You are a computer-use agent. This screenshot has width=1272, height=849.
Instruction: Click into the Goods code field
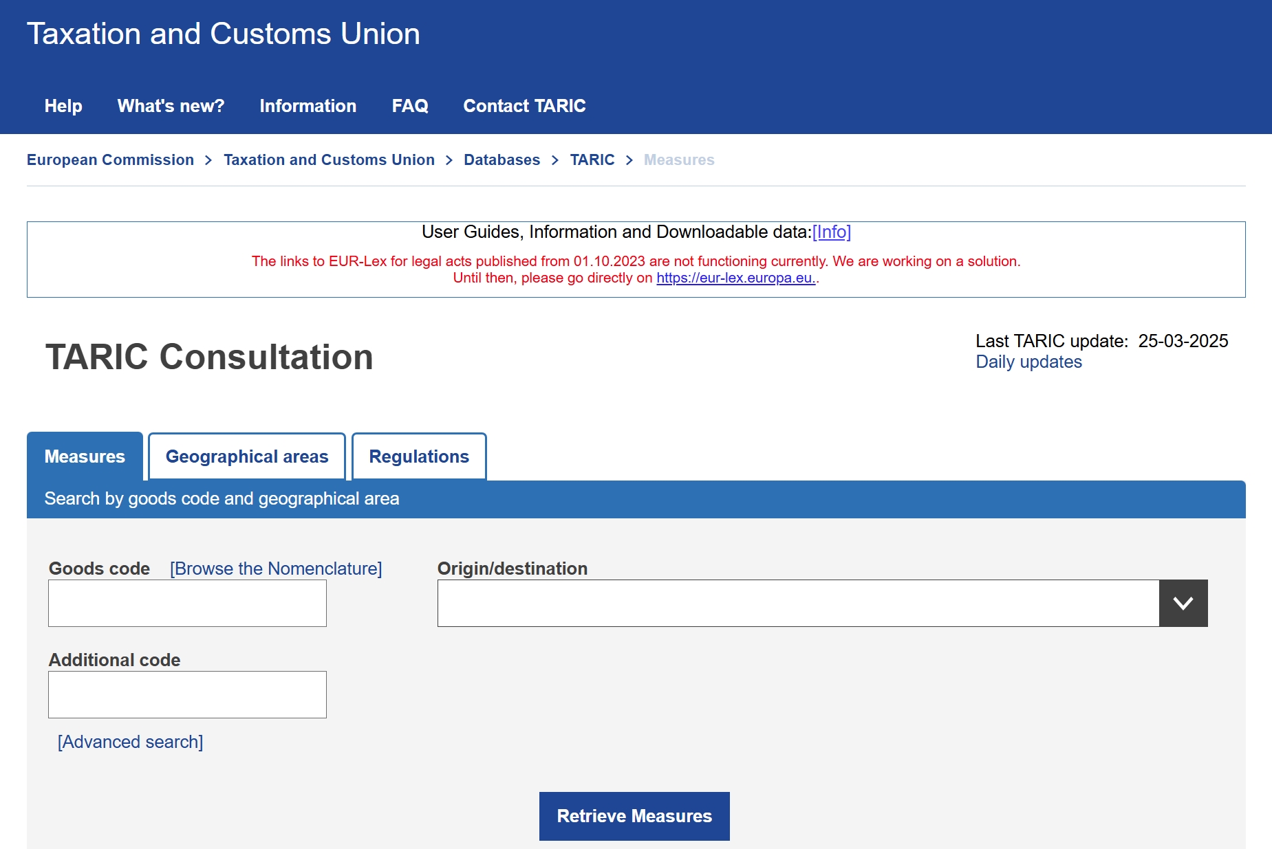pyautogui.click(x=187, y=603)
